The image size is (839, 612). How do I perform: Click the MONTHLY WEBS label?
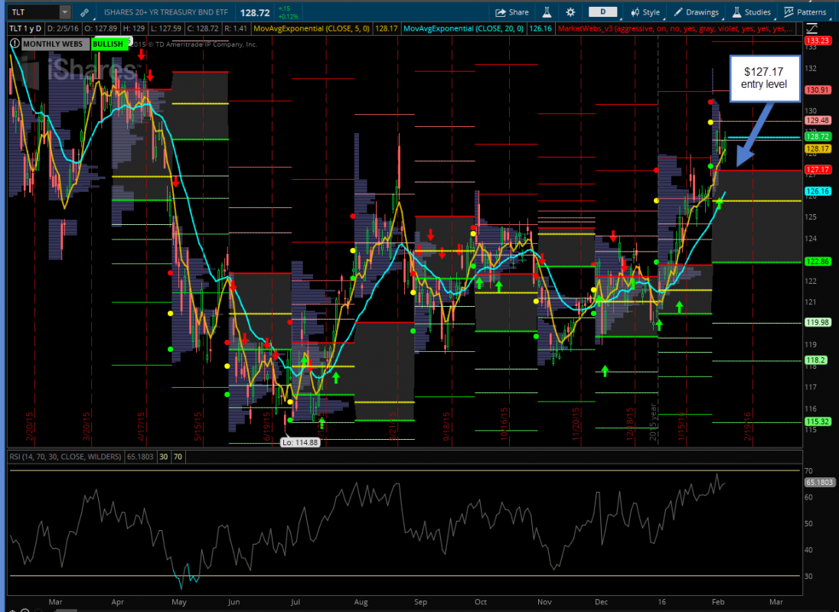coord(53,44)
